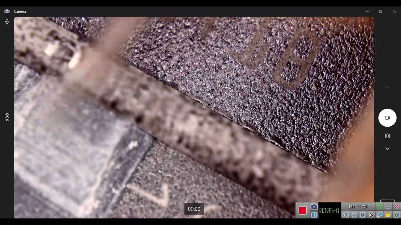Minimize the recorder toolbar
Viewport: 401px width, 225px height.
388,207
